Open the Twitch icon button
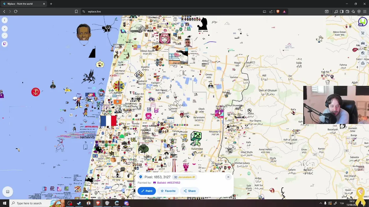Image resolution: width=369 pixels, height=207 pixels. (x=5, y=44)
